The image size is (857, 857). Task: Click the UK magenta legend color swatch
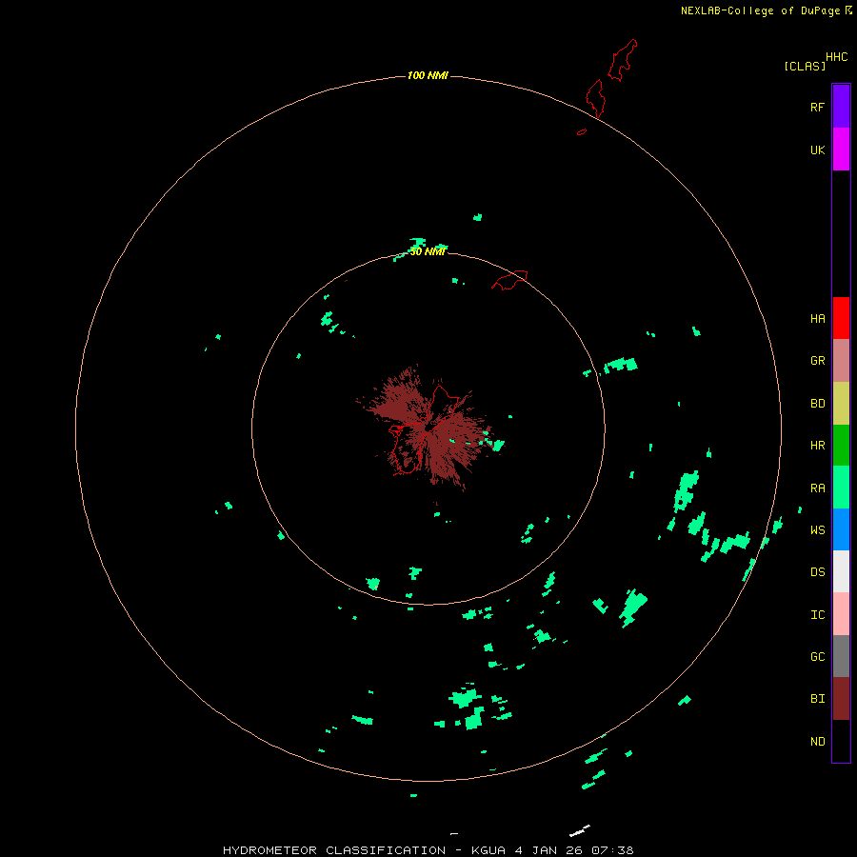(x=841, y=149)
